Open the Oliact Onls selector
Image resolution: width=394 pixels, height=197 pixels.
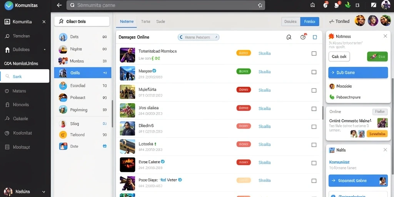coord(82,22)
